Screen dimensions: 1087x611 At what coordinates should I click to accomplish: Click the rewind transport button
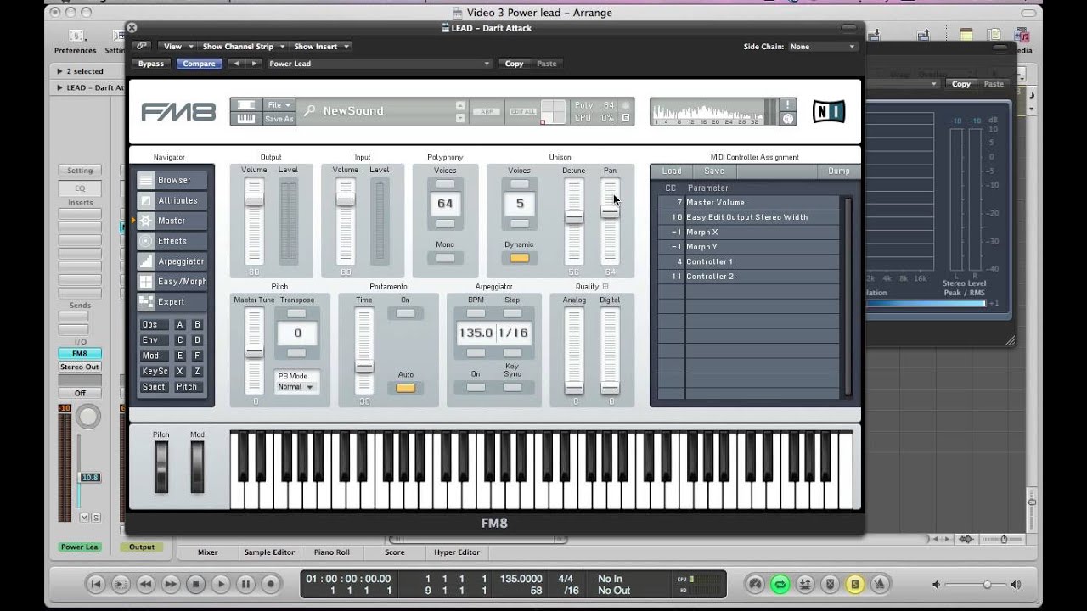(x=145, y=584)
